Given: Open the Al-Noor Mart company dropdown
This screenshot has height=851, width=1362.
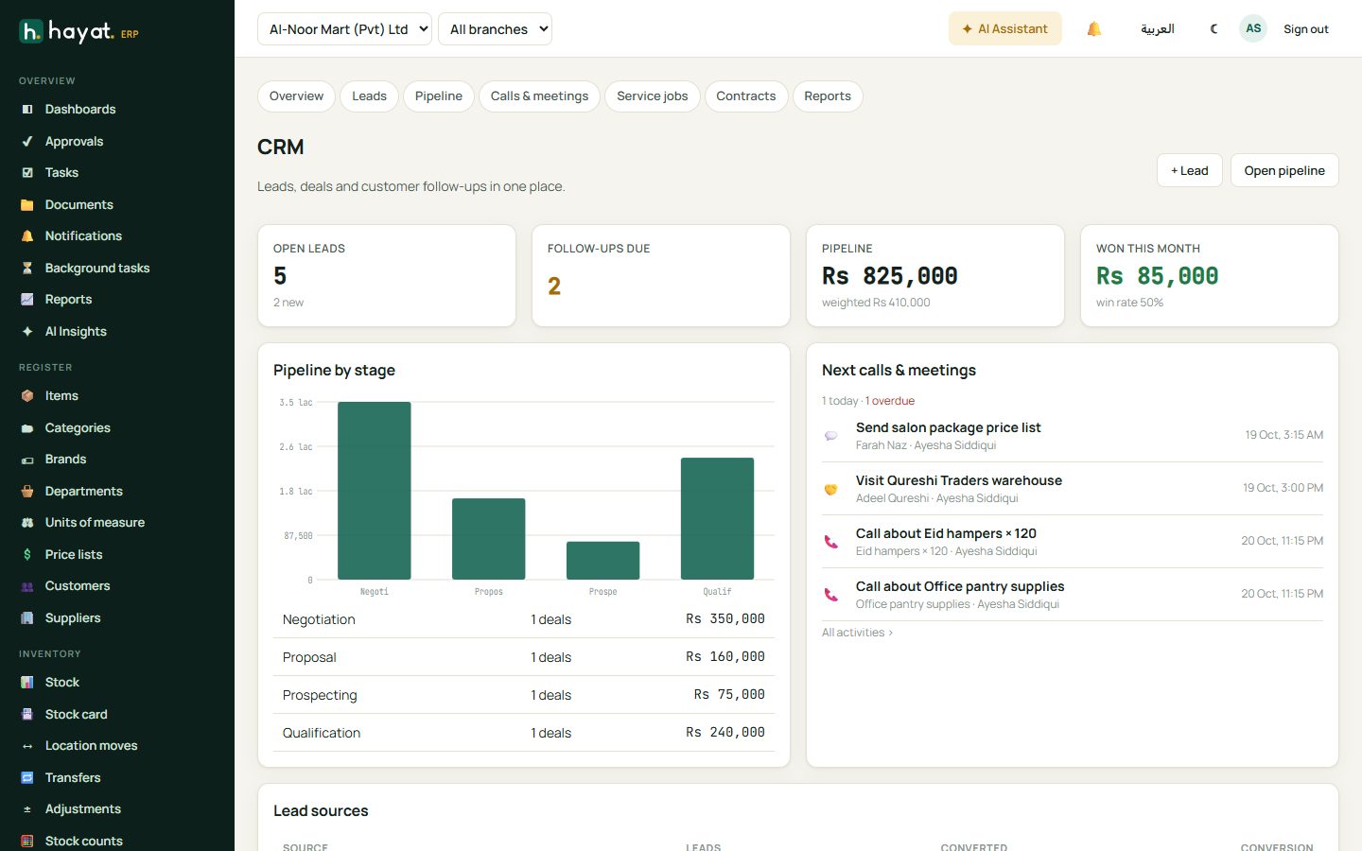Looking at the screenshot, I should point(344,29).
